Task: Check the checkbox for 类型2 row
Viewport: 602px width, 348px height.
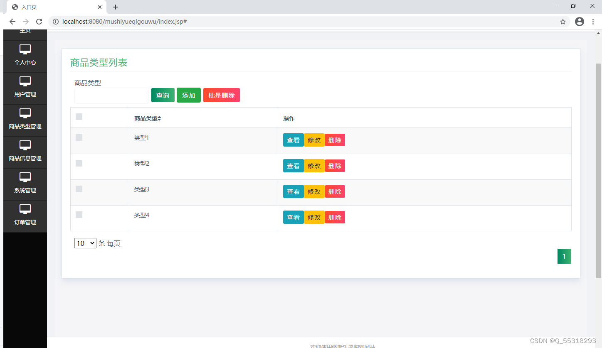Action: (x=79, y=163)
